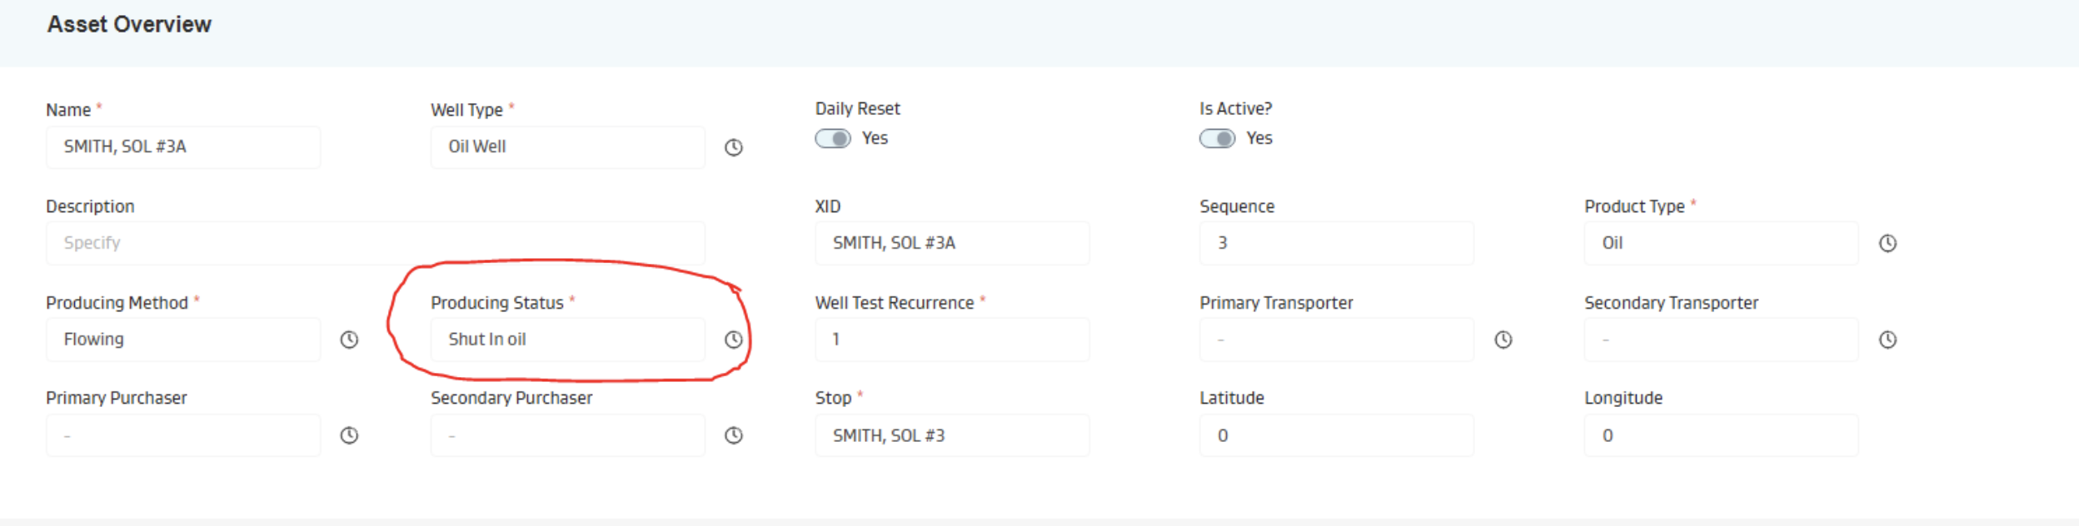The image size is (2079, 526).
Task: Open the Well Type dropdown
Action: pos(567,147)
